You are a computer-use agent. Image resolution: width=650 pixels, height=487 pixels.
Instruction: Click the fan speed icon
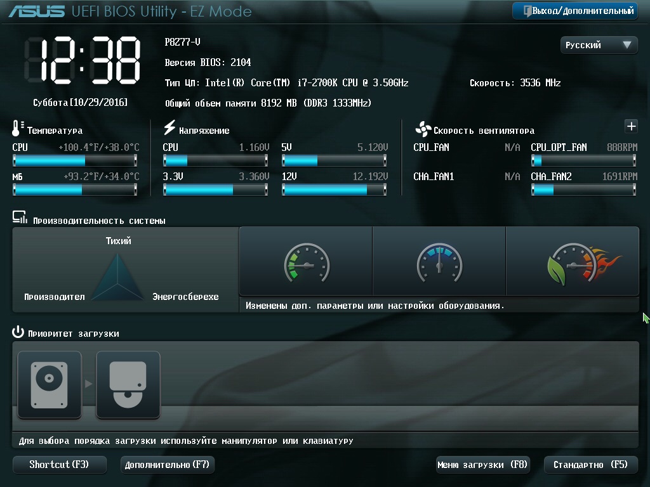point(423,129)
